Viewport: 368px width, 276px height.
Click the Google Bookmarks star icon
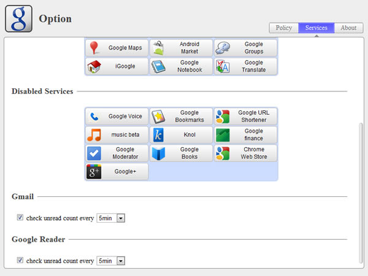pyautogui.click(x=158, y=117)
